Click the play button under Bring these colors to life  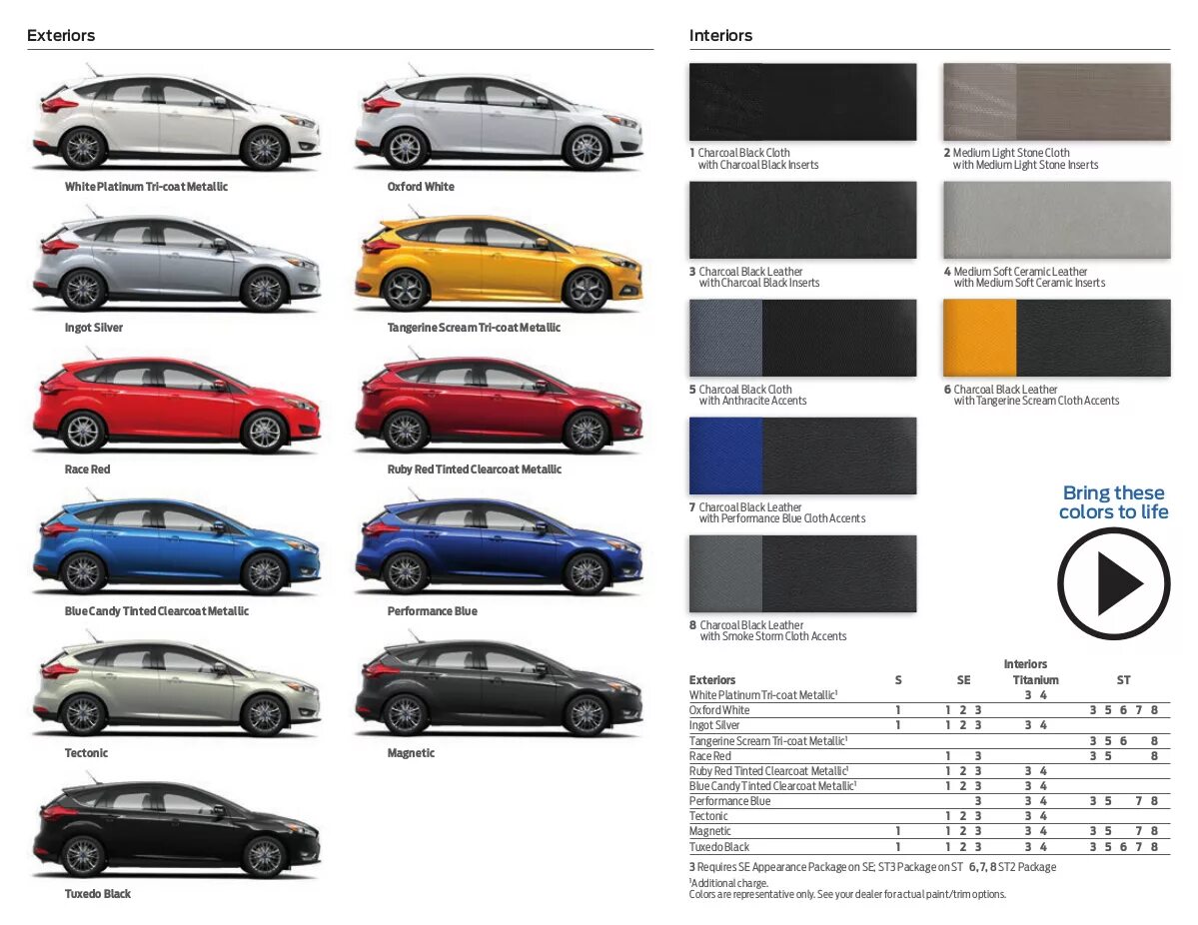(1113, 583)
